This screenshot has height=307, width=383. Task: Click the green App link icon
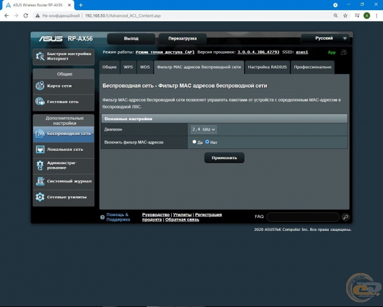332,52
